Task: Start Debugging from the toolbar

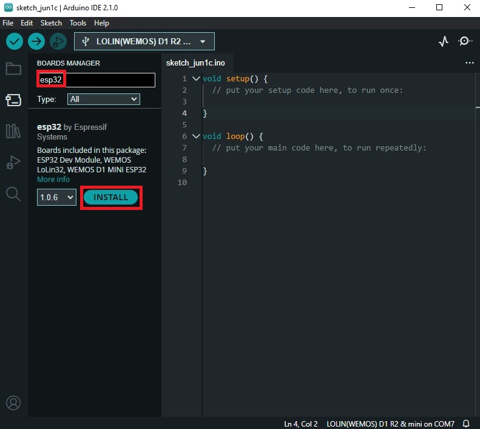Action: tap(58, 41)
